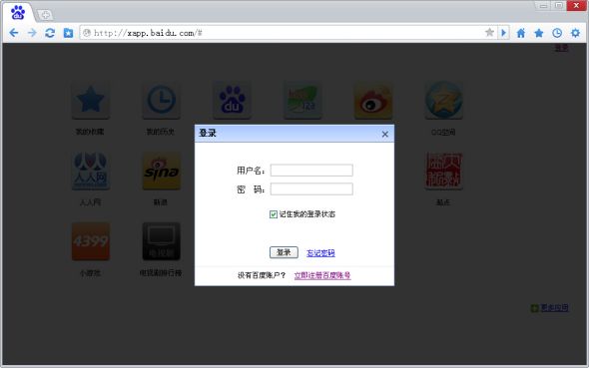Close the 登录 dialog with the X

[x=385, y=134]
